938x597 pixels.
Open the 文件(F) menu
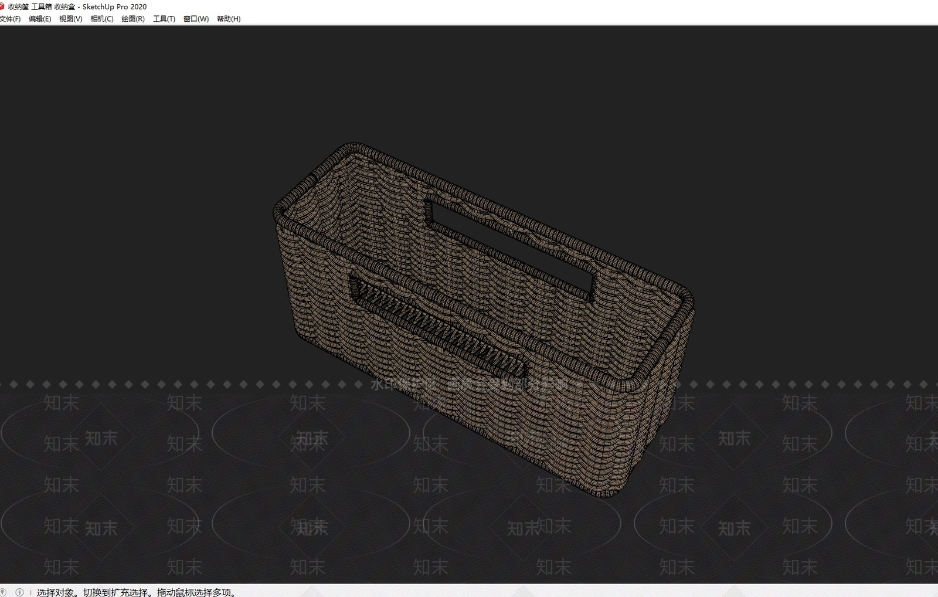(x=10, y=19)
